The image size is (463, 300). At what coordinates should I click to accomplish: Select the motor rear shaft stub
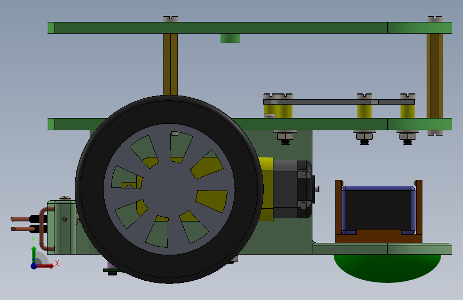coord(317,189)
